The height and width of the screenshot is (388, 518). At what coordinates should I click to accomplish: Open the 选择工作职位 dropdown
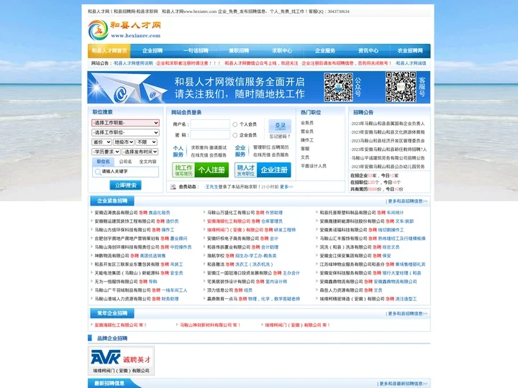[x=125, y=132]
